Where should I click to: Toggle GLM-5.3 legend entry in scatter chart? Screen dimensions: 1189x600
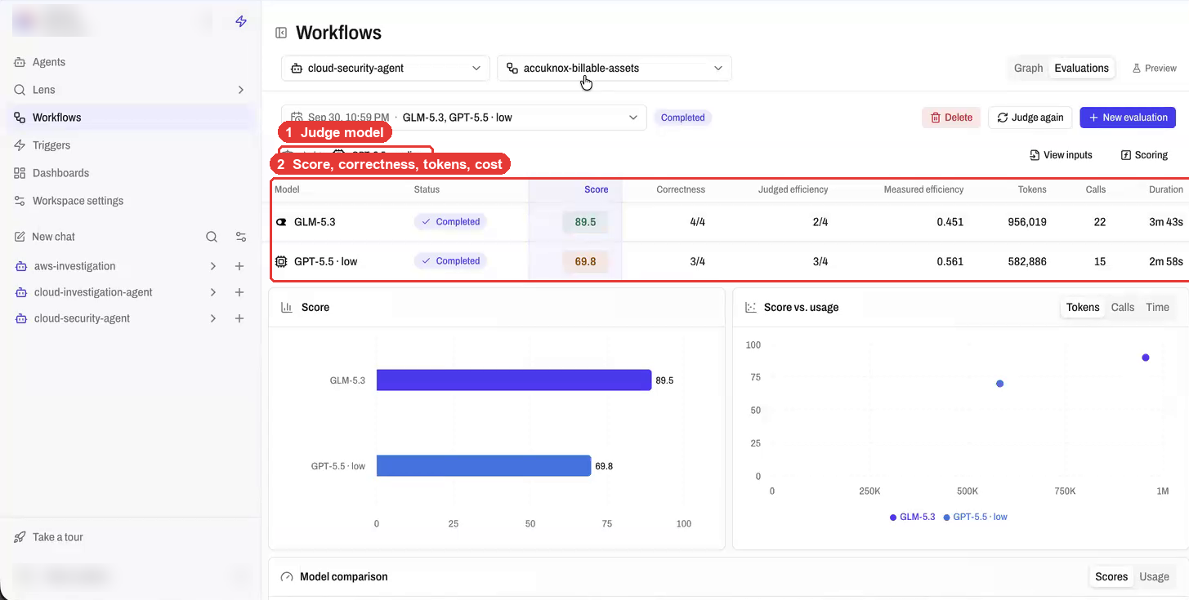913,517
